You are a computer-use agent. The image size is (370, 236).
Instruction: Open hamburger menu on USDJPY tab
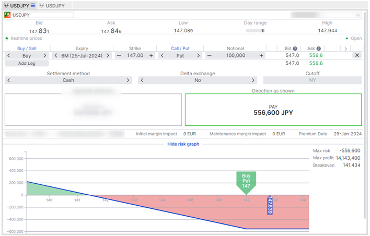coord(33,5)
